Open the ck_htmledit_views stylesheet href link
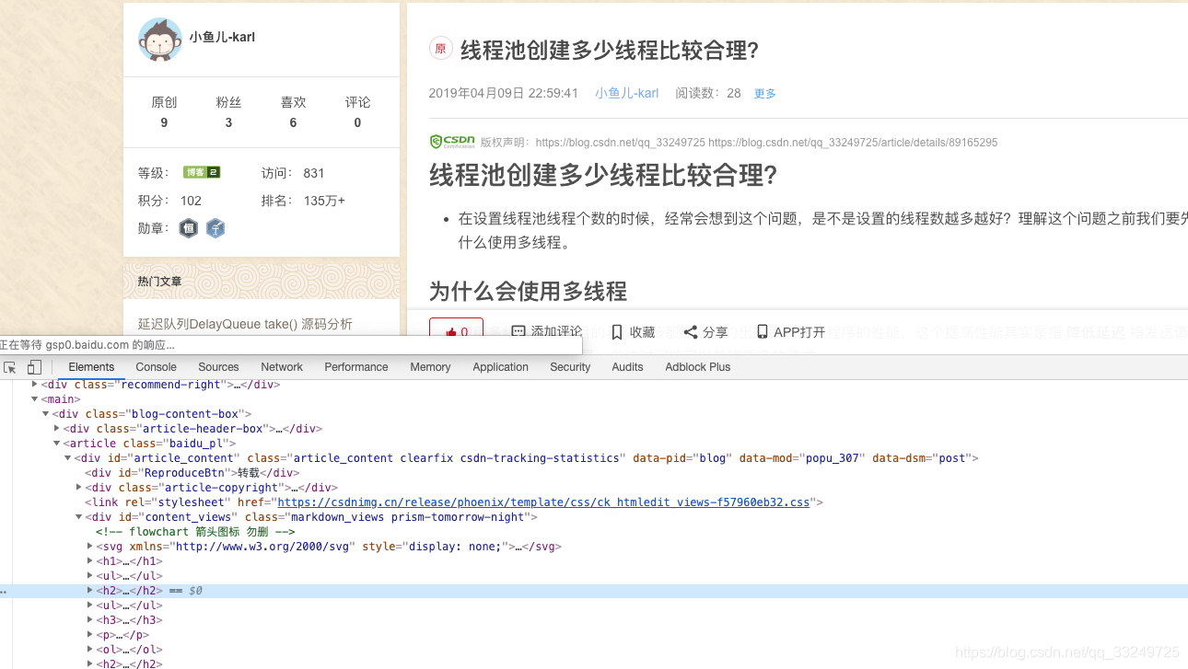 [543, 502]
